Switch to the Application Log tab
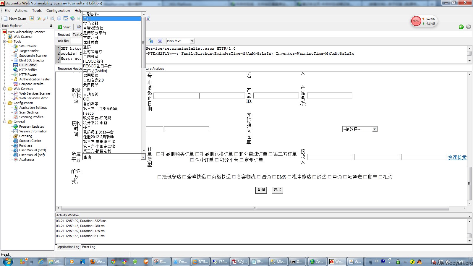This screenshot has width=473, height=266. (69, 247)
